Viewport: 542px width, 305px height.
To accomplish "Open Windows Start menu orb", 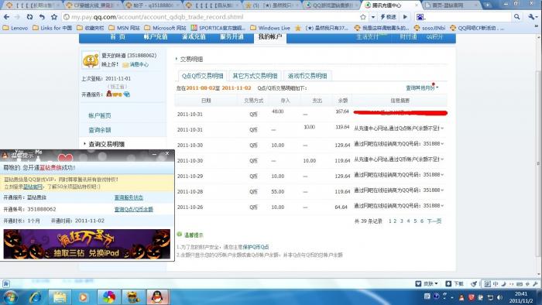I will pyautogui.click(x=9, y=297).
